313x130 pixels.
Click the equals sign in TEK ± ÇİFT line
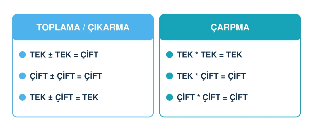click(77, 97)
